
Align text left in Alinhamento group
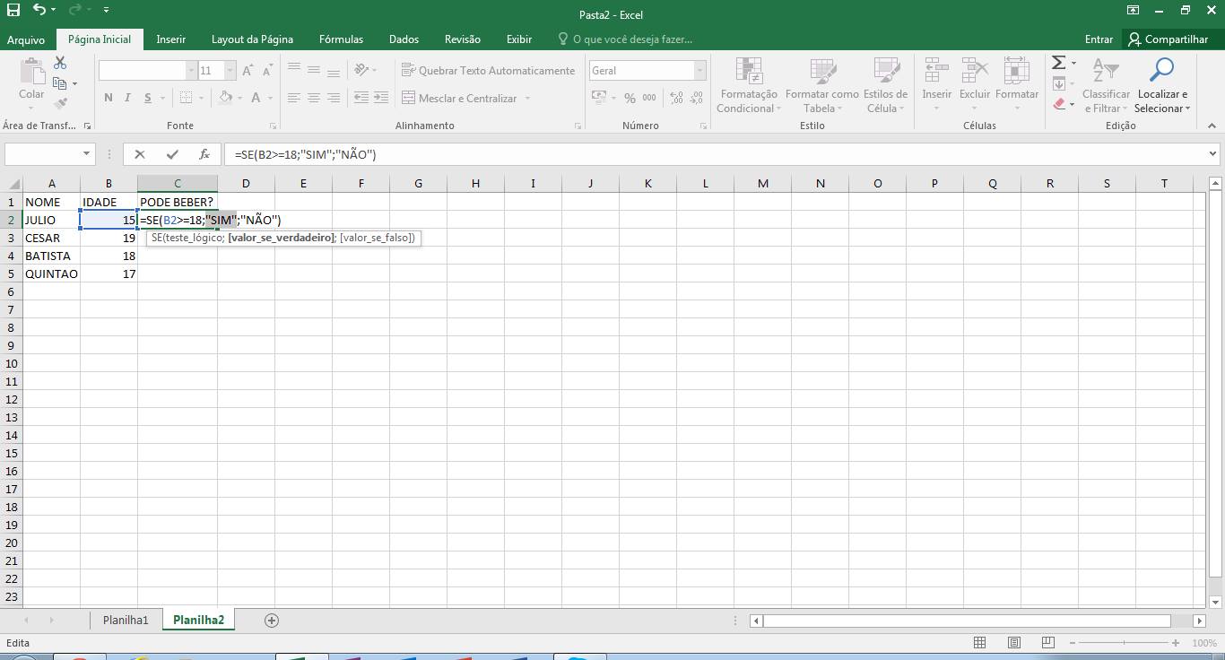click(294, 98)
